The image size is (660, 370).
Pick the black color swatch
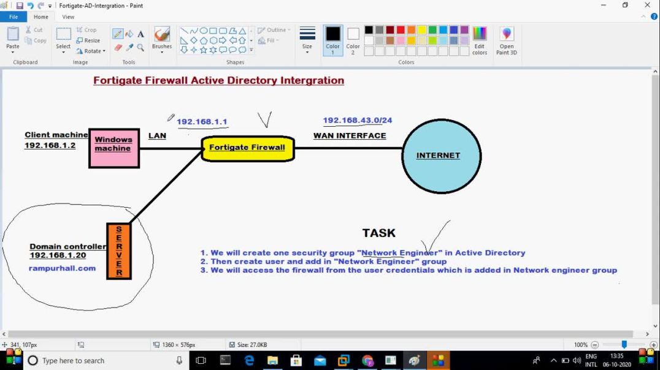coord(369,30)
